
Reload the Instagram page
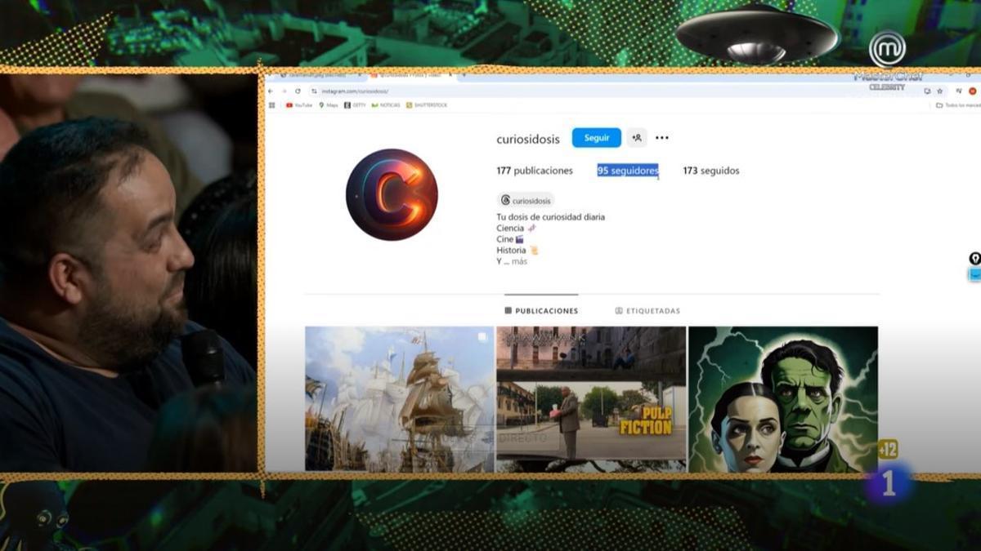298,91
